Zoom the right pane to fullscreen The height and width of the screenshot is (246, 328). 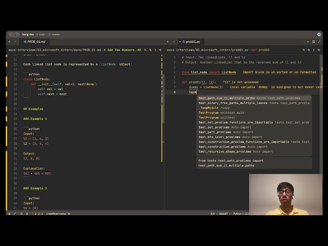click(x=319, y=42)
